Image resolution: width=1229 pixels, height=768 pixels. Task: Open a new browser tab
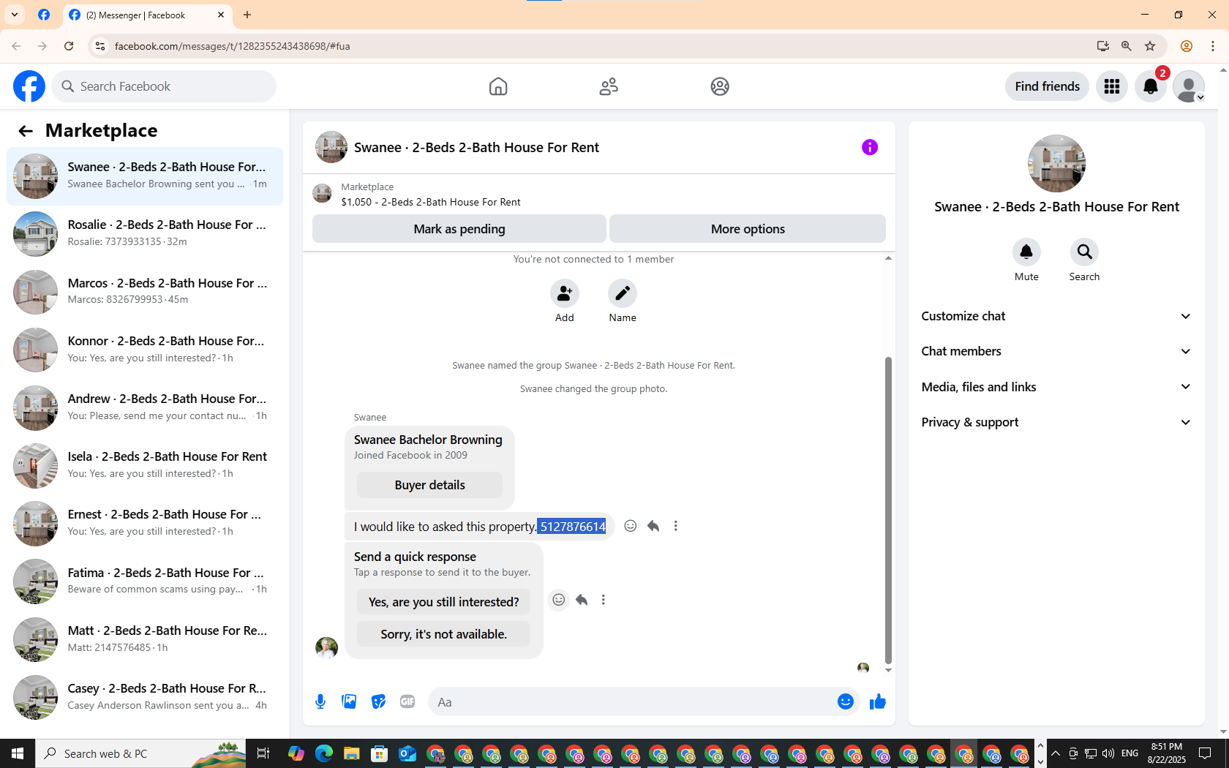(x=247, y=15)
